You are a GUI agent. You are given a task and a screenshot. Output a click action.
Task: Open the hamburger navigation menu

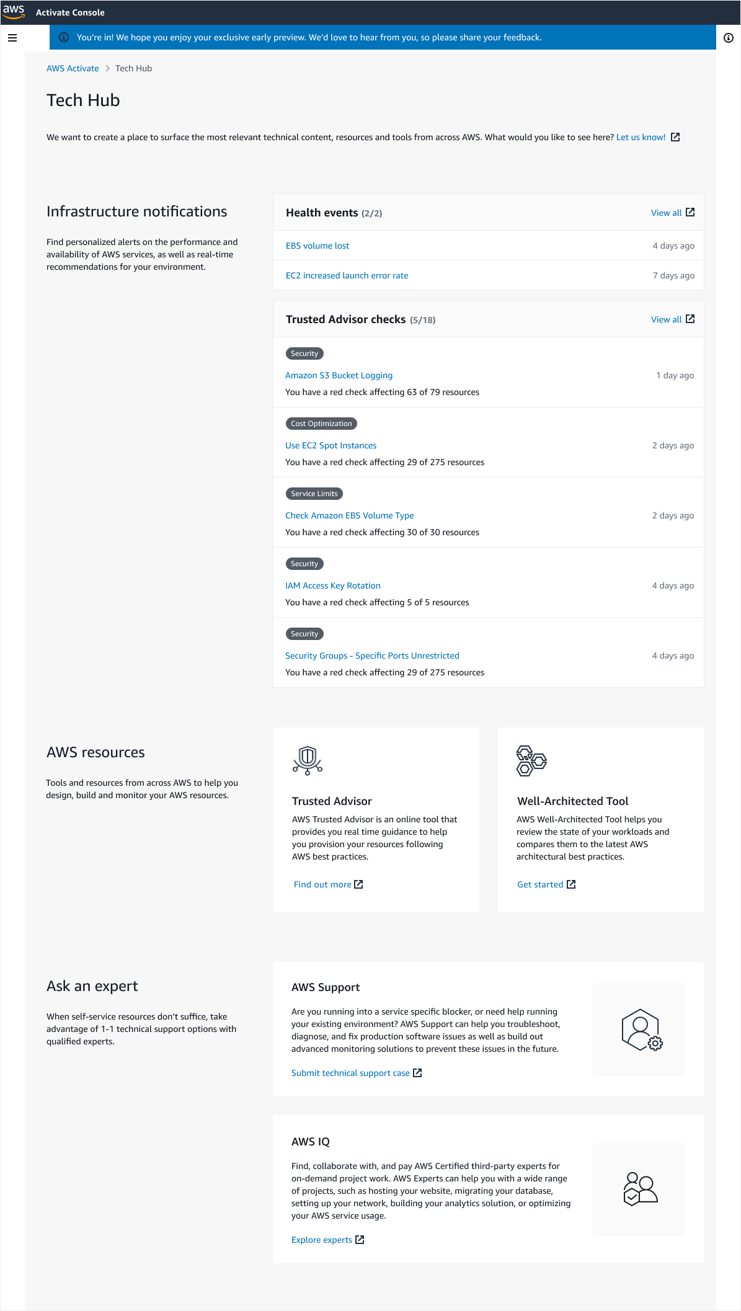(12, 38)
